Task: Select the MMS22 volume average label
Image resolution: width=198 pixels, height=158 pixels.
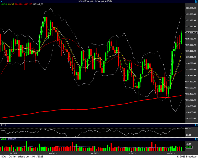Action: coord(12,139)
